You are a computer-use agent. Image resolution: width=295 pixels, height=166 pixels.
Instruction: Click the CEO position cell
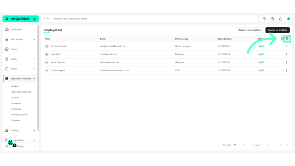[178, 70]
